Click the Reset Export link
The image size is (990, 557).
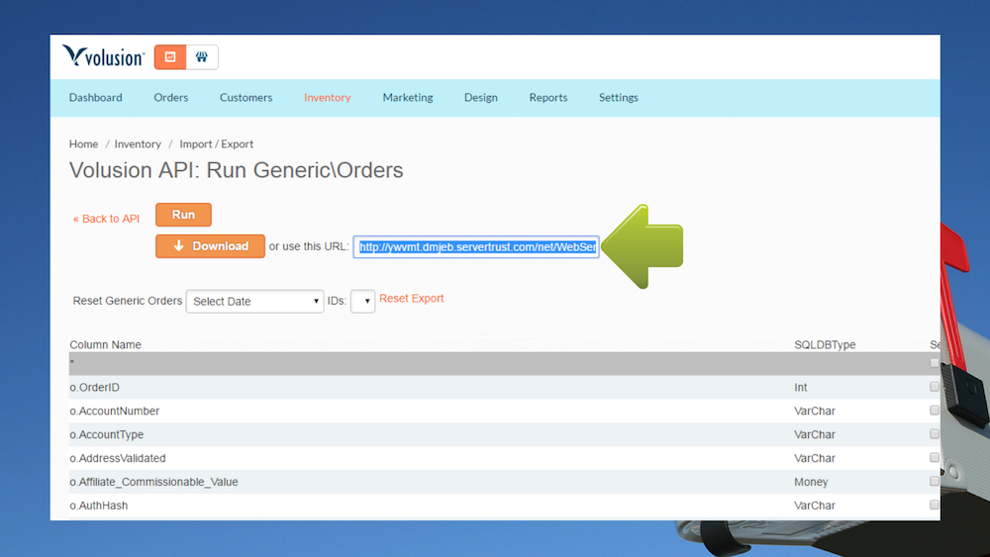pos(412,299)
